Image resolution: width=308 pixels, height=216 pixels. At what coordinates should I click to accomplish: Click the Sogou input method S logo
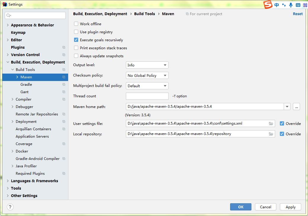pyautogui.click(x=268, y=4)
